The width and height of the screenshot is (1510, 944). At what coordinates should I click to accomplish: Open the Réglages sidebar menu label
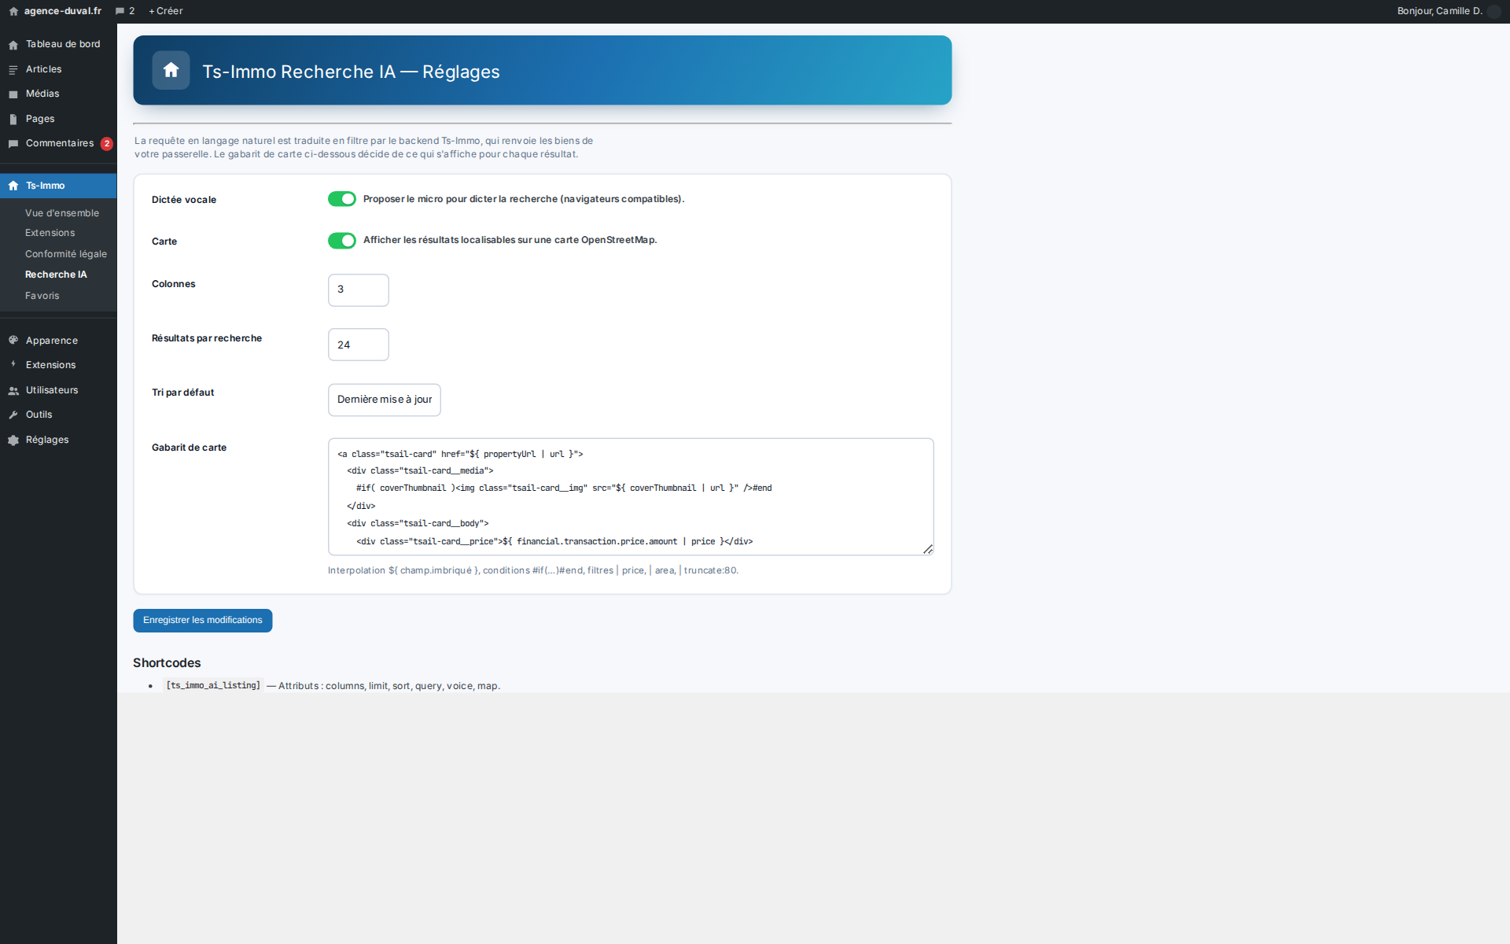pyautogui.click(x=47, y=440)
